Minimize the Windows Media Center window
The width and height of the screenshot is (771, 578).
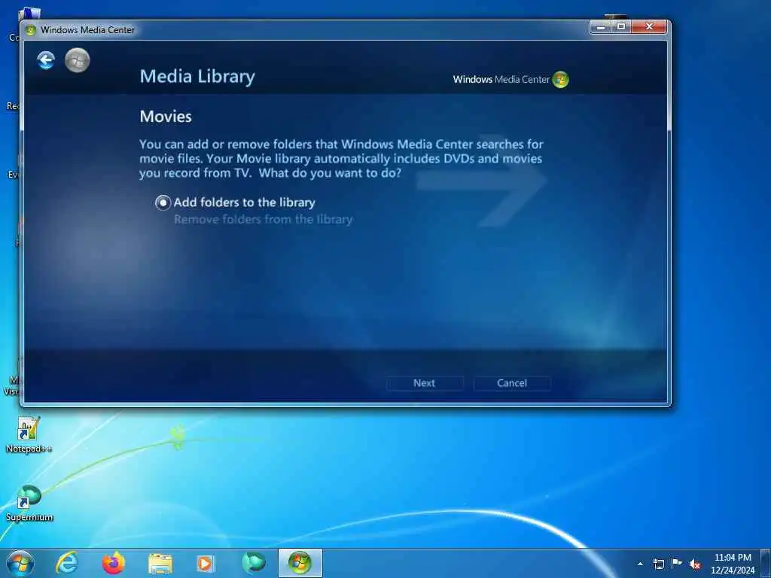point(600,27)
